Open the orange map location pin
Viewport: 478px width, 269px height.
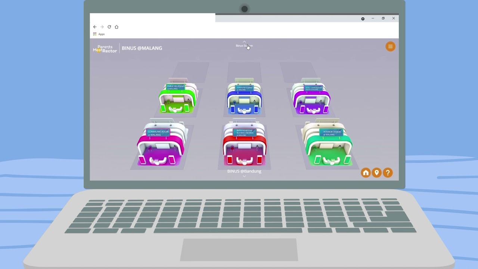(x=377, y=173)
